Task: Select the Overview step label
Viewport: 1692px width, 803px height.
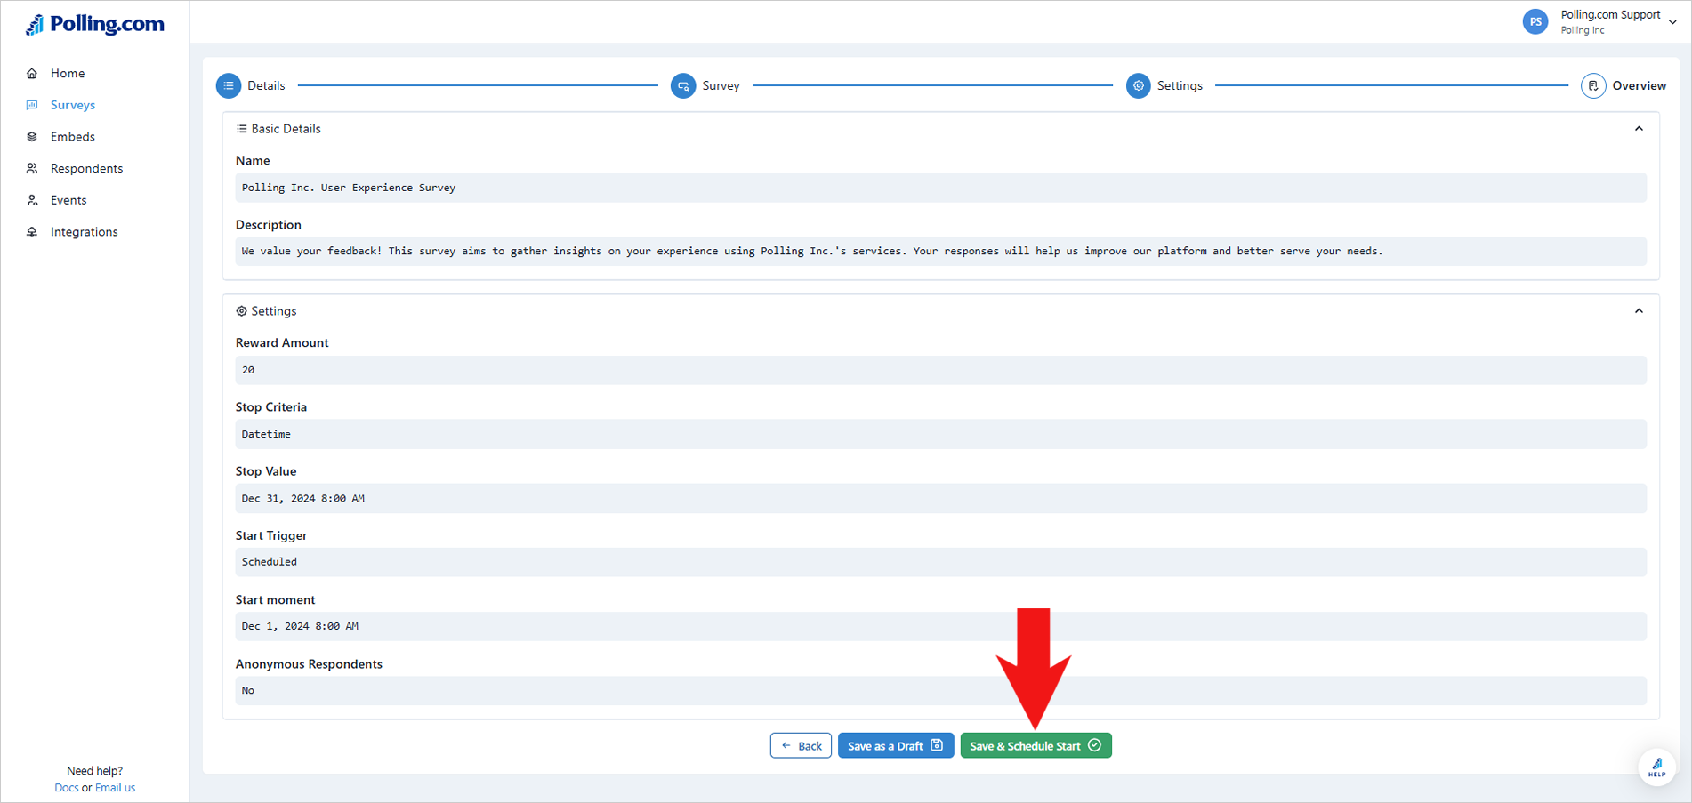Action: [1639, 85]
